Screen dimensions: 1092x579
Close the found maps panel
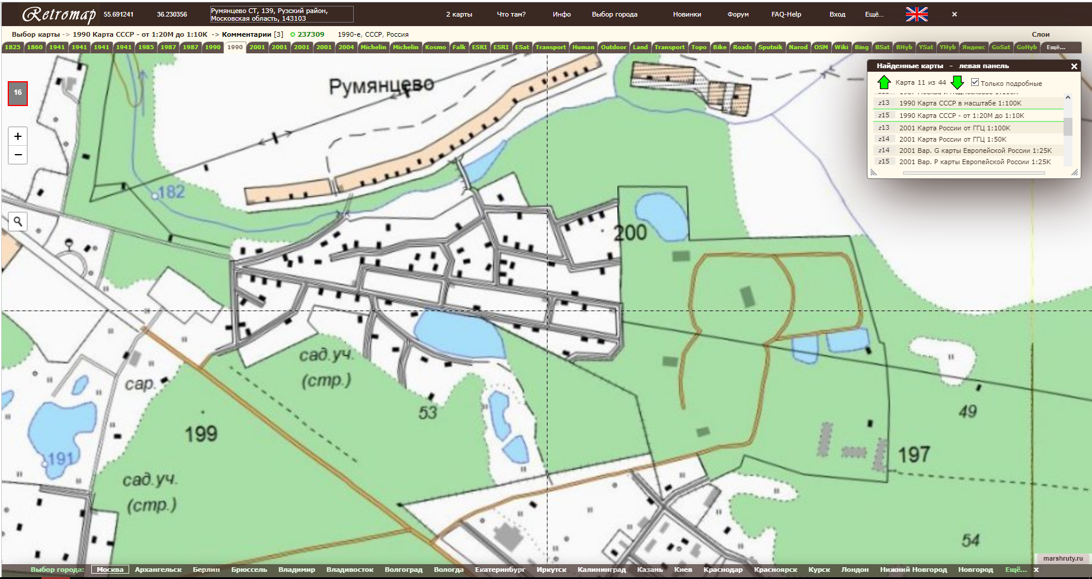(x=1074, y=66)
